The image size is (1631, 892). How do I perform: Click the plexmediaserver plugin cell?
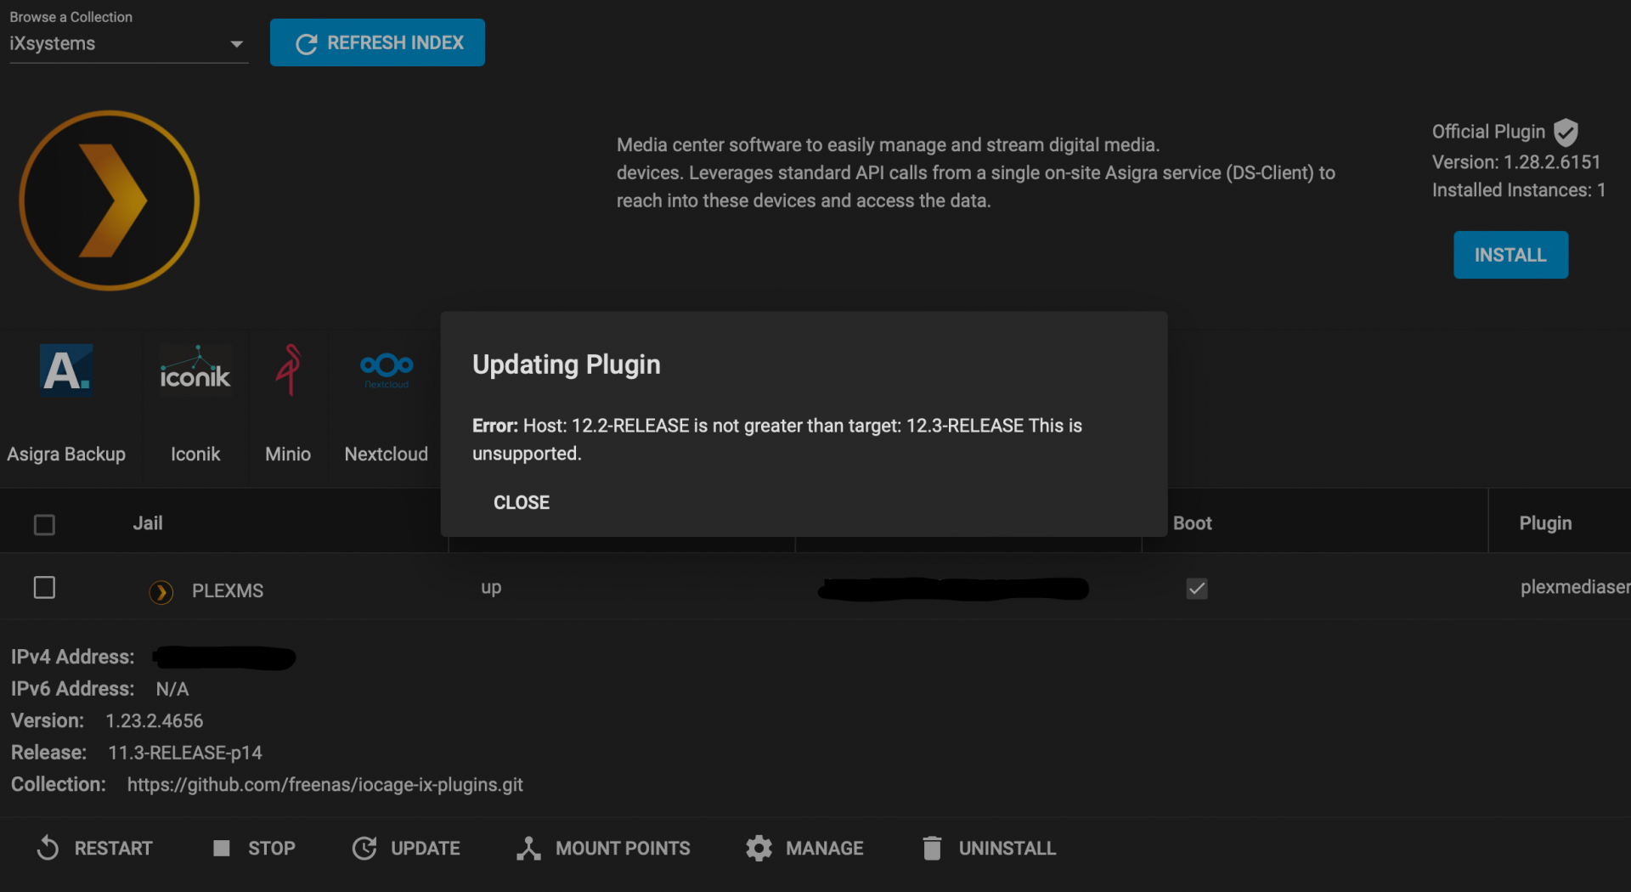point(1575,587)
